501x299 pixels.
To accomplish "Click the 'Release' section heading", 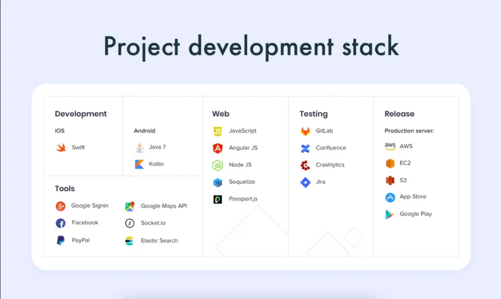I will click(x=399, y=114).
